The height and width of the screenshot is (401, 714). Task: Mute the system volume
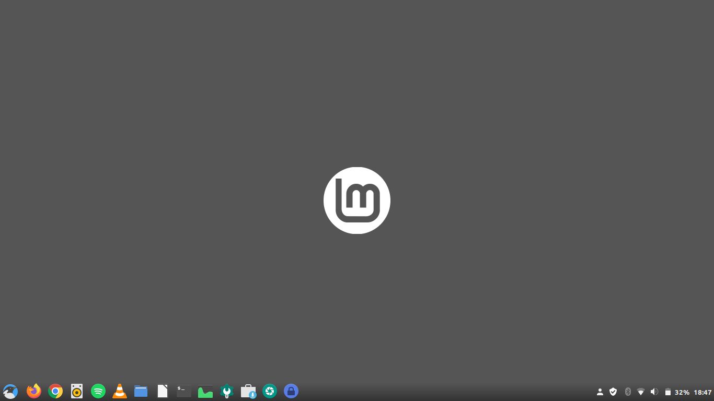654,392
